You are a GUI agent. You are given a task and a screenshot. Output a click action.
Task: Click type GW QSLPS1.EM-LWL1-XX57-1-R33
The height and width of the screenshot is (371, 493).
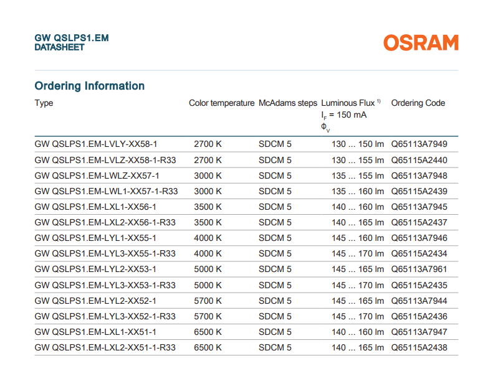coord(107,191)
